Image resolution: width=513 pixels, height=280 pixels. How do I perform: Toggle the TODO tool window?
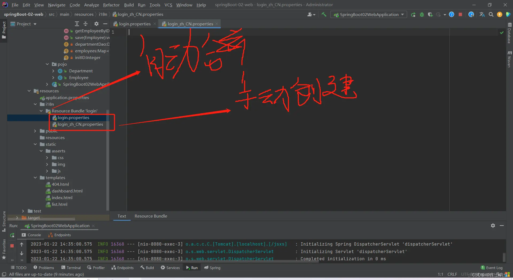pos(18,268)
